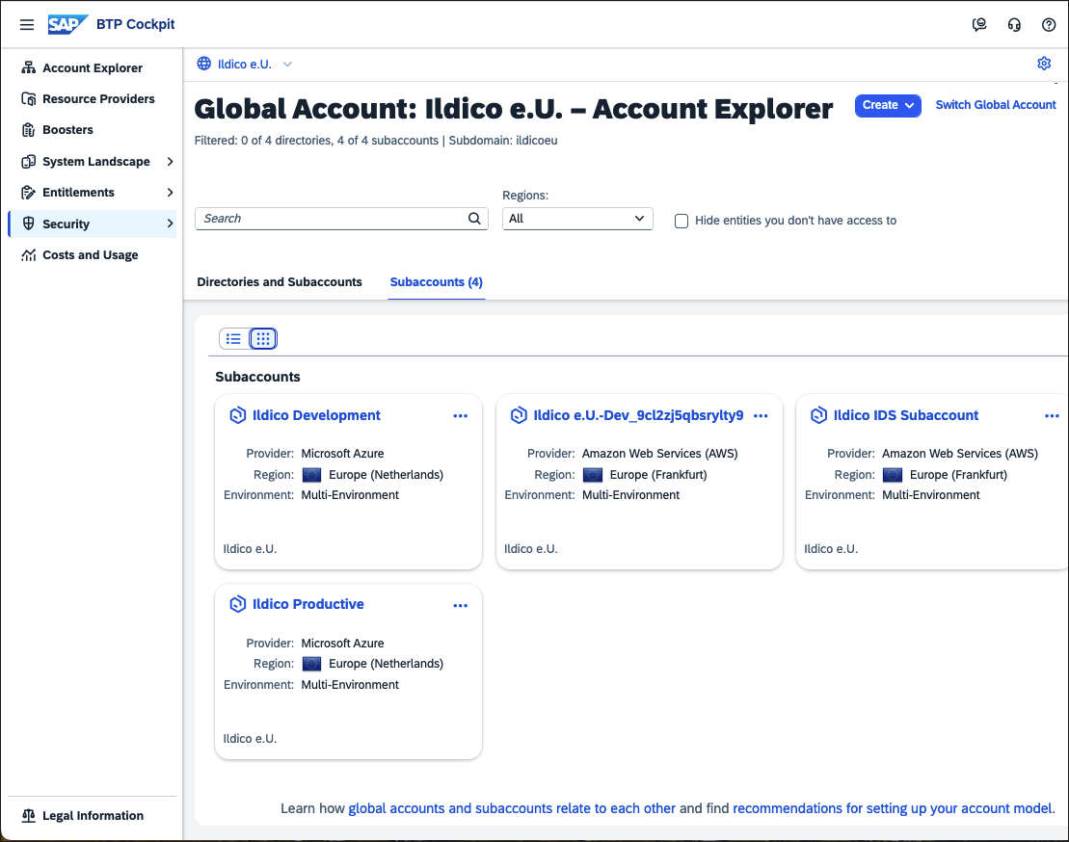Open global accounts and subaccounts relate link
The width and height of the screenshot is (1069, 842).
(512, 808)
